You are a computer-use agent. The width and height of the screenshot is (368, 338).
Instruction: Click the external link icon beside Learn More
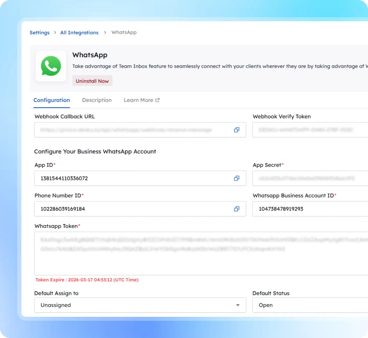pos(158,100)
